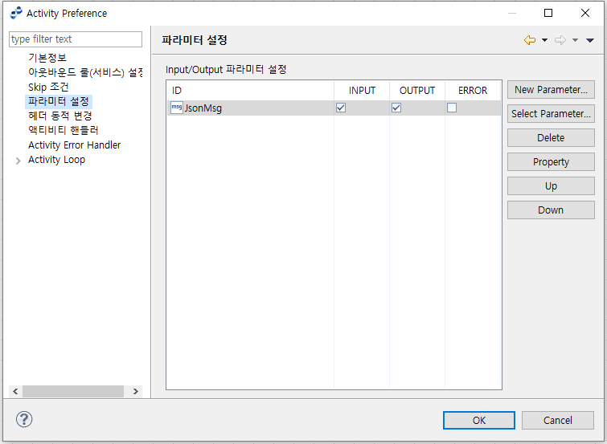The width and height of the screenshot is (607, 444).
Task: Close the Activity Preference dialog
Action: pyautogui.click(x=585, y=13)
